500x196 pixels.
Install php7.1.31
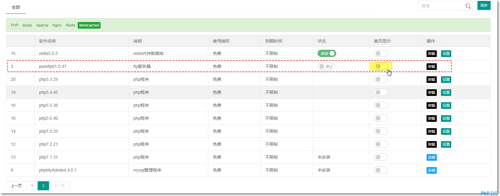click(431, 157)
